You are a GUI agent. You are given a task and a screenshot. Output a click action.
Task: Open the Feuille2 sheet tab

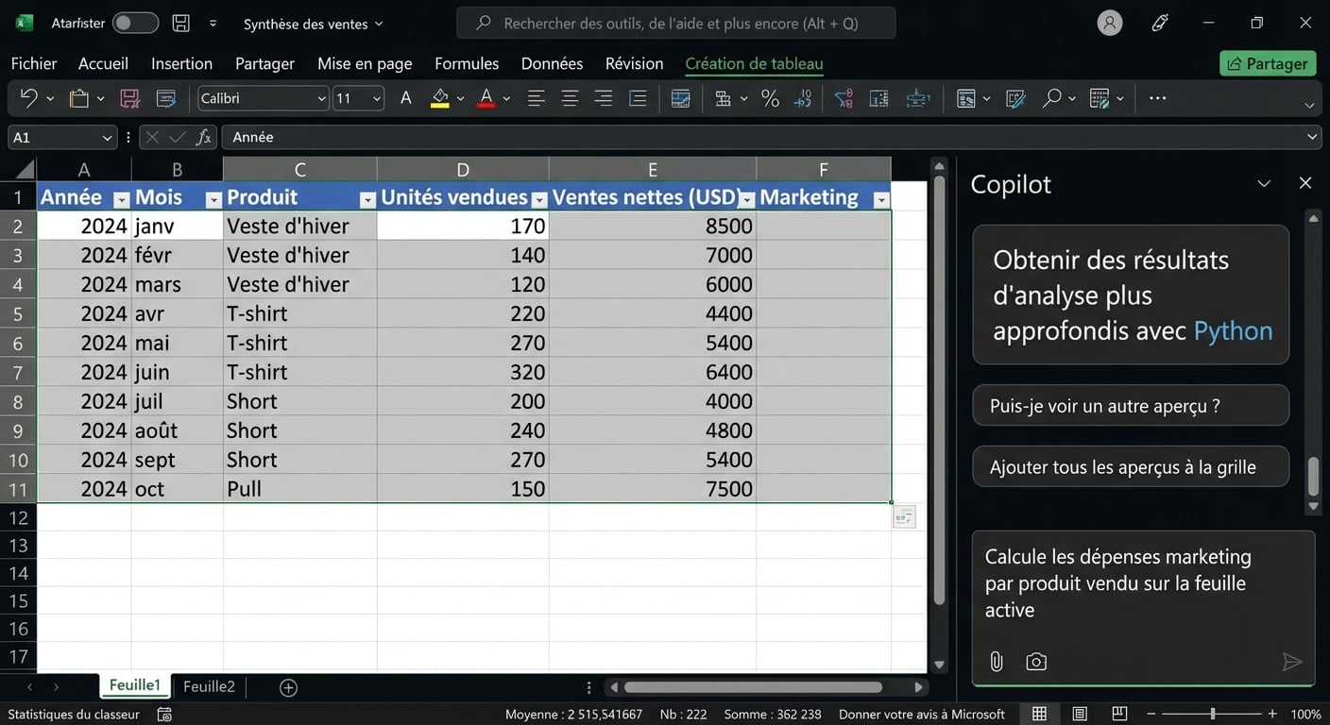click(x=208, y=685)
